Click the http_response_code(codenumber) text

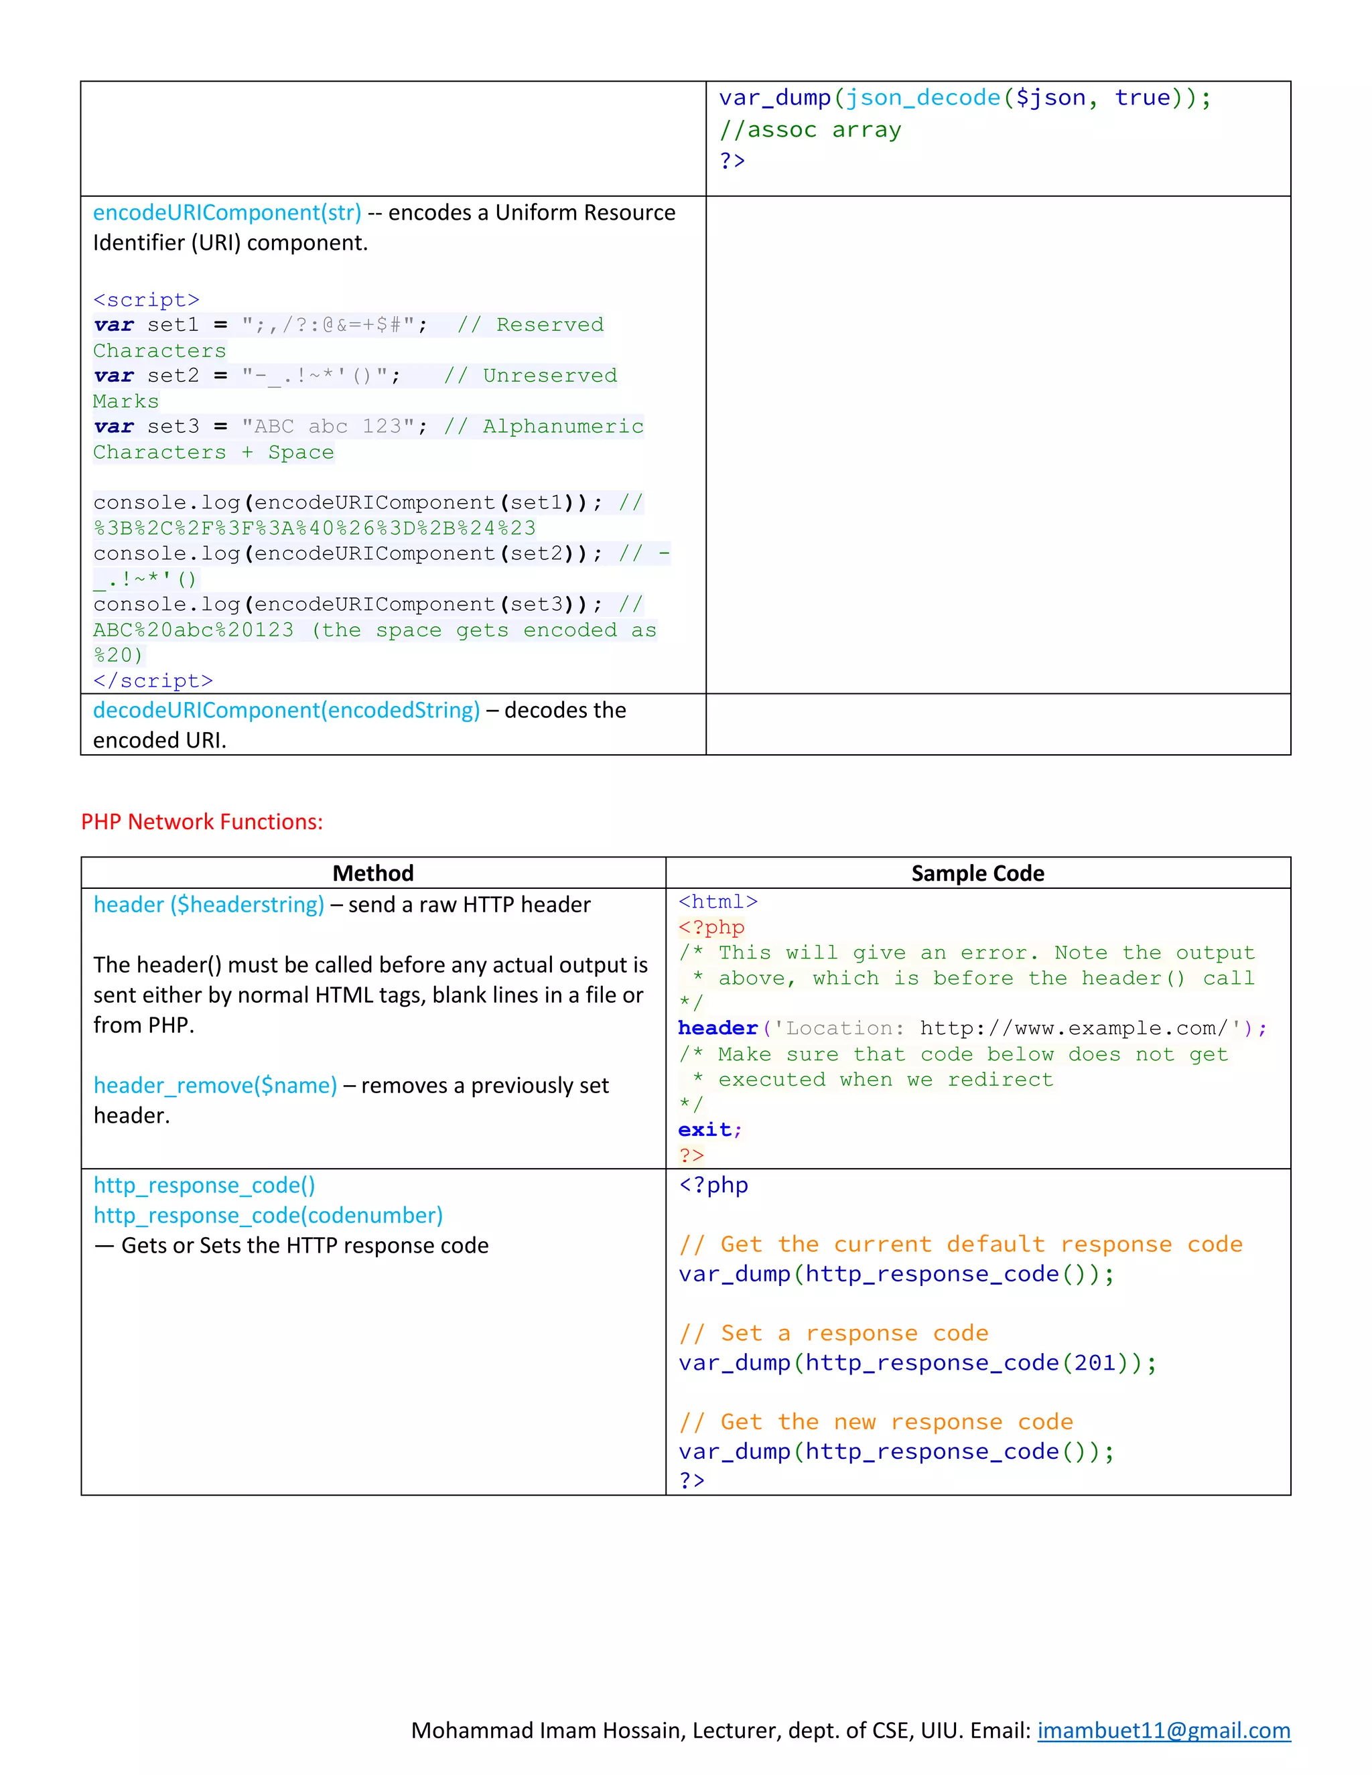pyautogui.click(x=268, y=1215)
